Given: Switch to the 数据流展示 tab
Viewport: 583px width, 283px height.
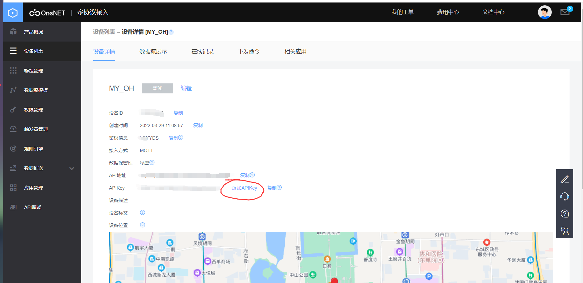Looking at the screenshot, I should click(x=153, y=51).
